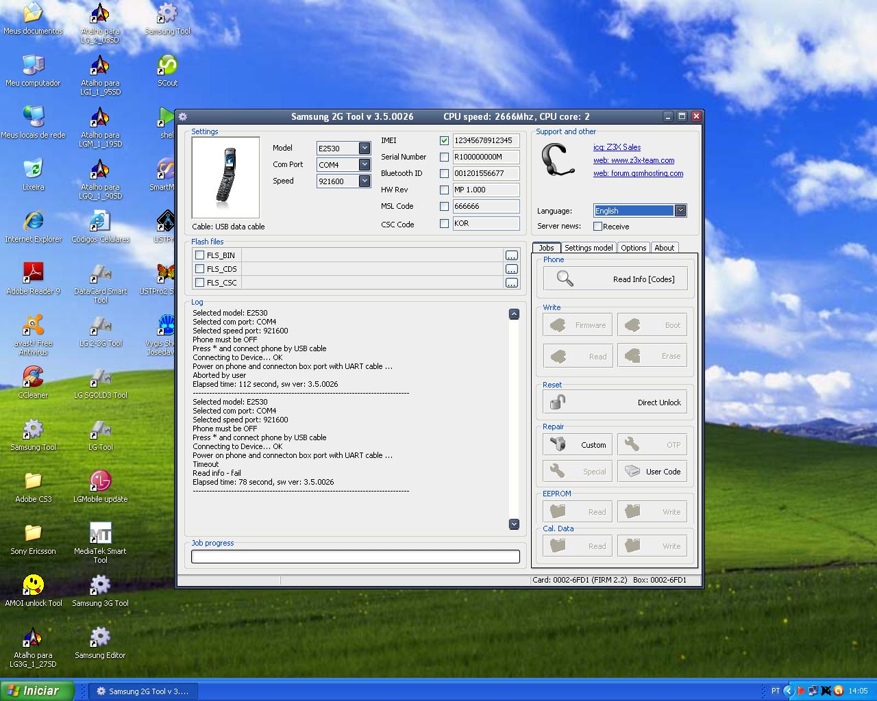Enable the HW Rev checkbox
The height and width of the screenshot is (701, 877).
click(444, 190)
